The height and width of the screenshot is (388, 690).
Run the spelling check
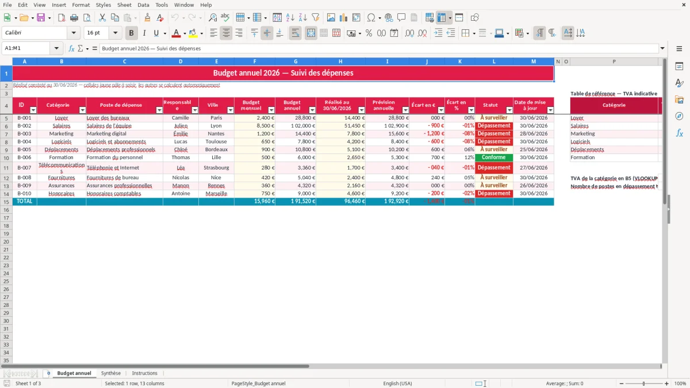225,18
